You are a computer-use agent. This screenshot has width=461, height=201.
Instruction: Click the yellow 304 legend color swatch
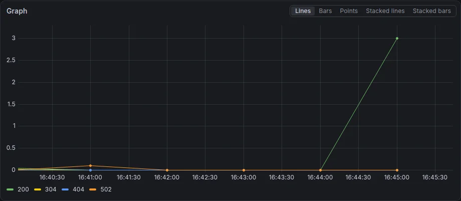pyautogui.click(x=38, y=189)
